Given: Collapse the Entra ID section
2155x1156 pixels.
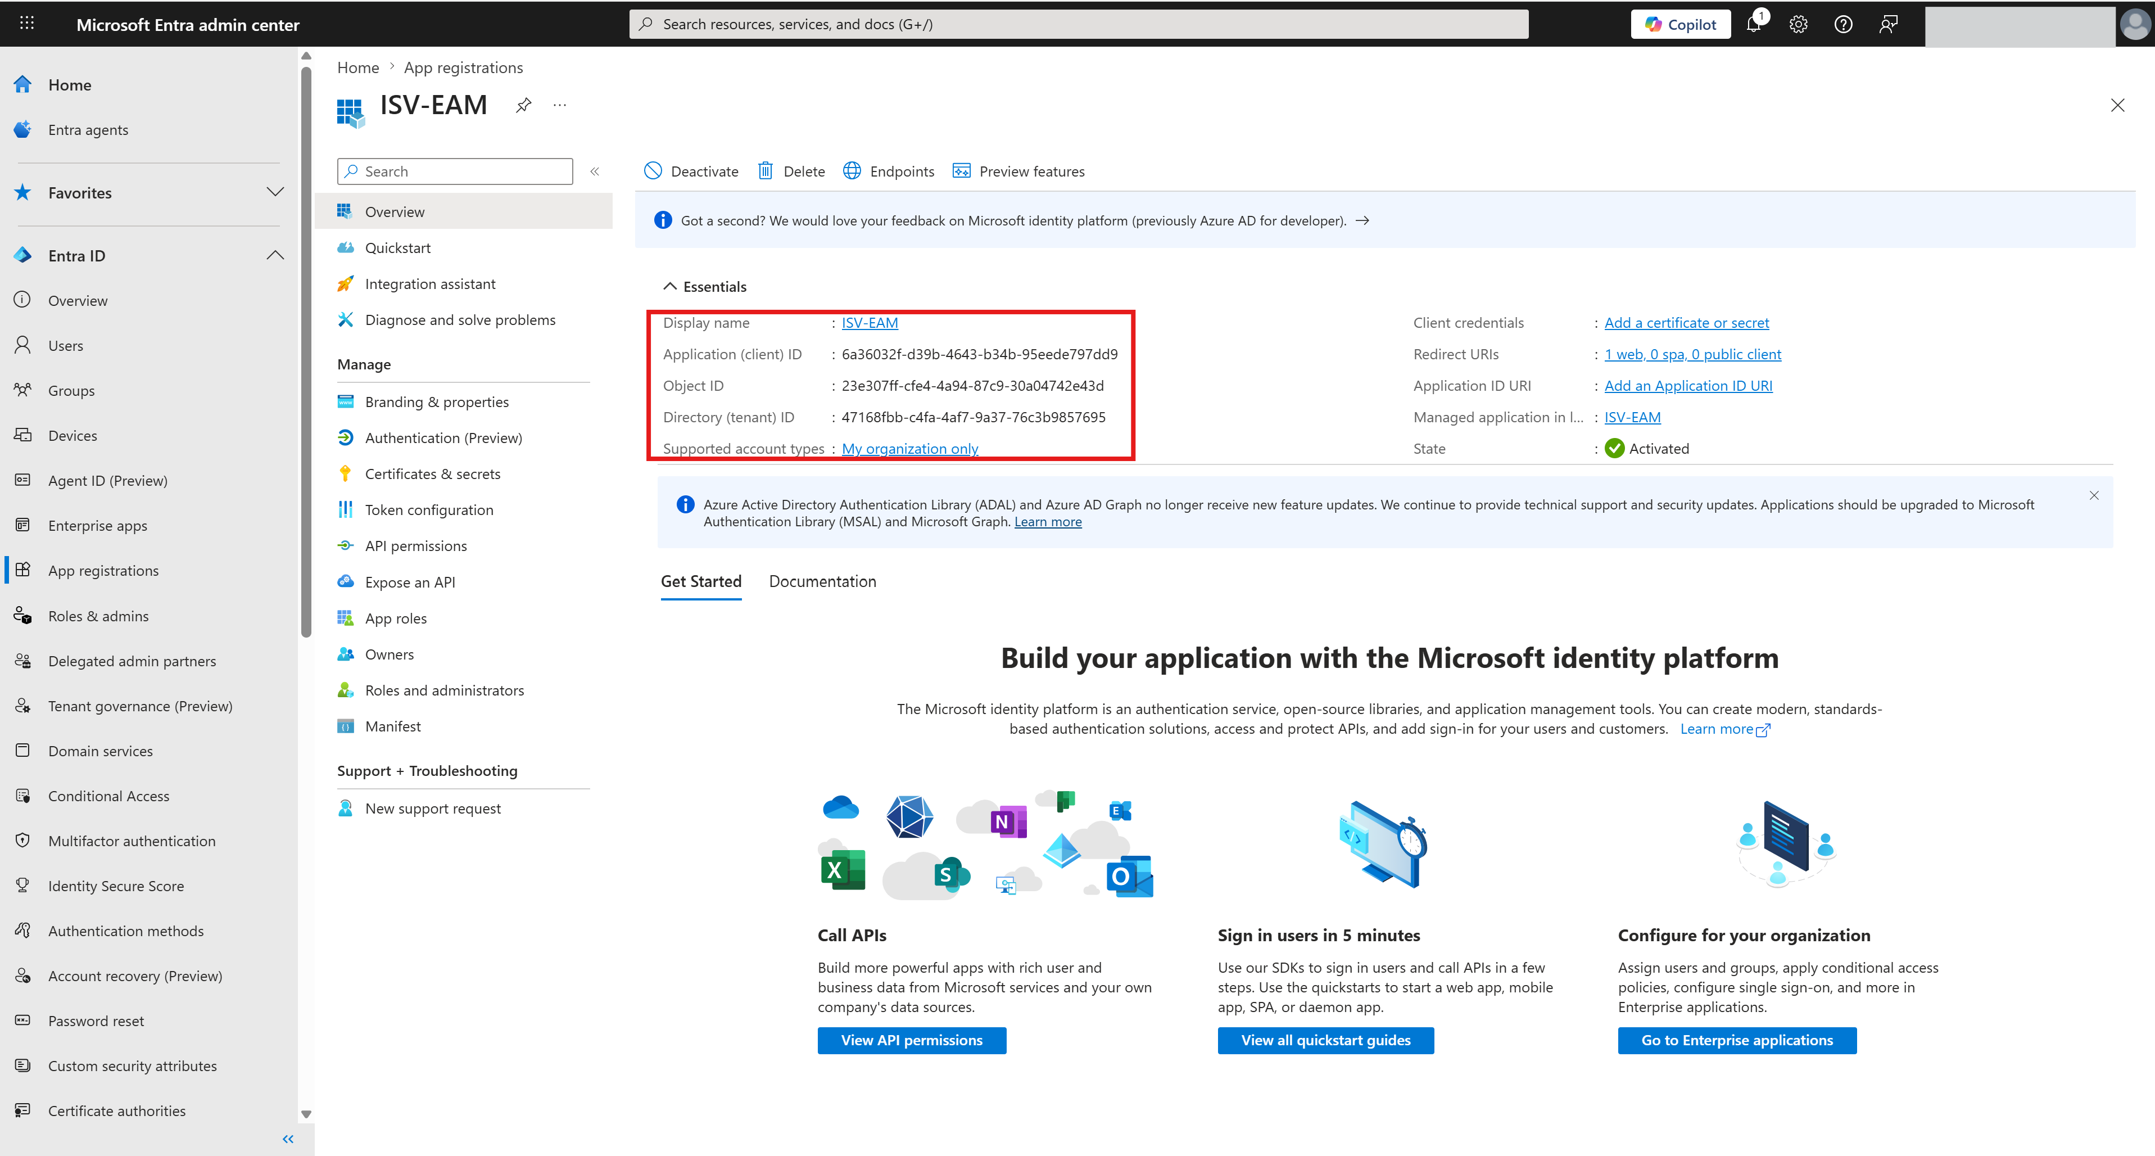Looking at the screenshot, I should click(275, 255).
